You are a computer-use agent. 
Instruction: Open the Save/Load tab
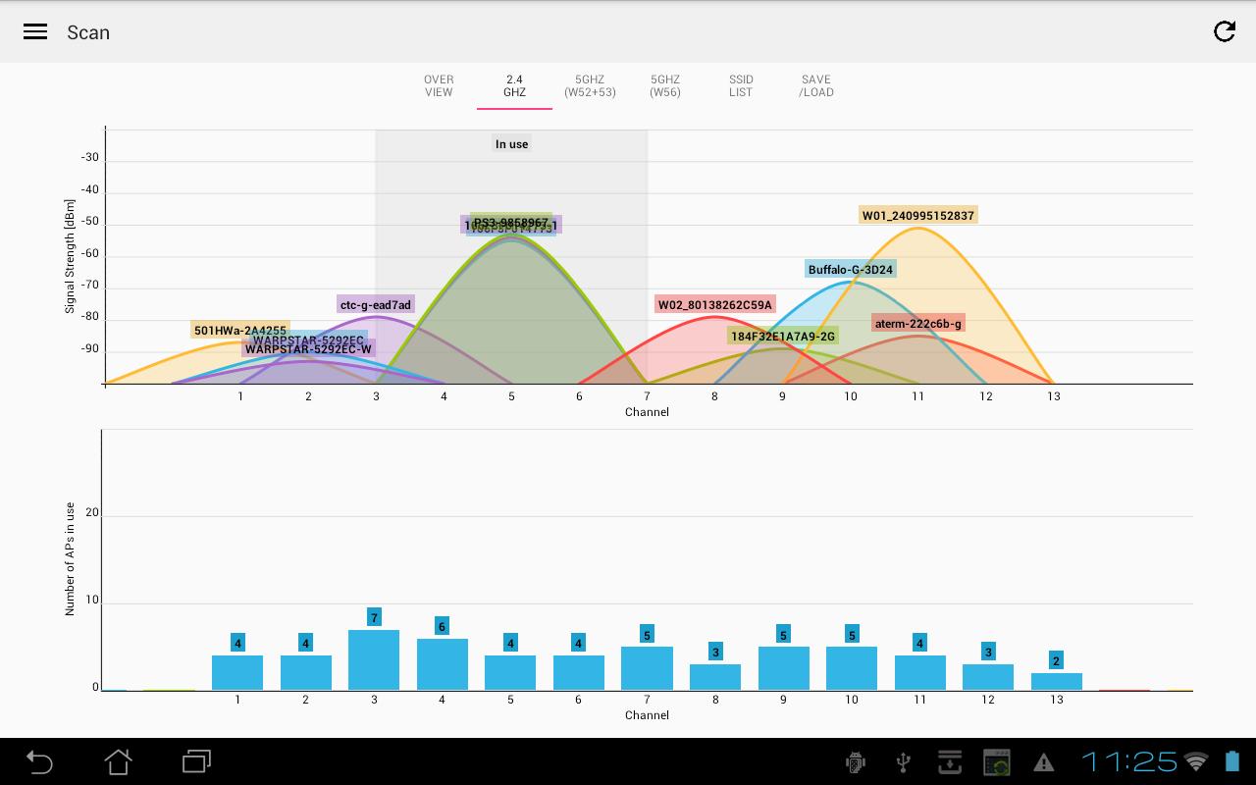[x=815, y=86]
